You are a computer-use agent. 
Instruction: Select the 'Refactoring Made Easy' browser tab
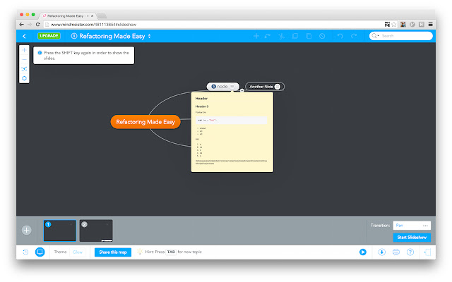click(67, 16)
